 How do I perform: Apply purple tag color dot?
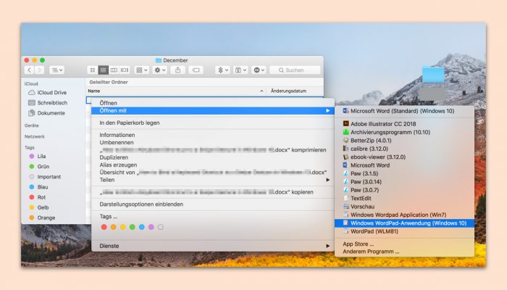point(151,227)
